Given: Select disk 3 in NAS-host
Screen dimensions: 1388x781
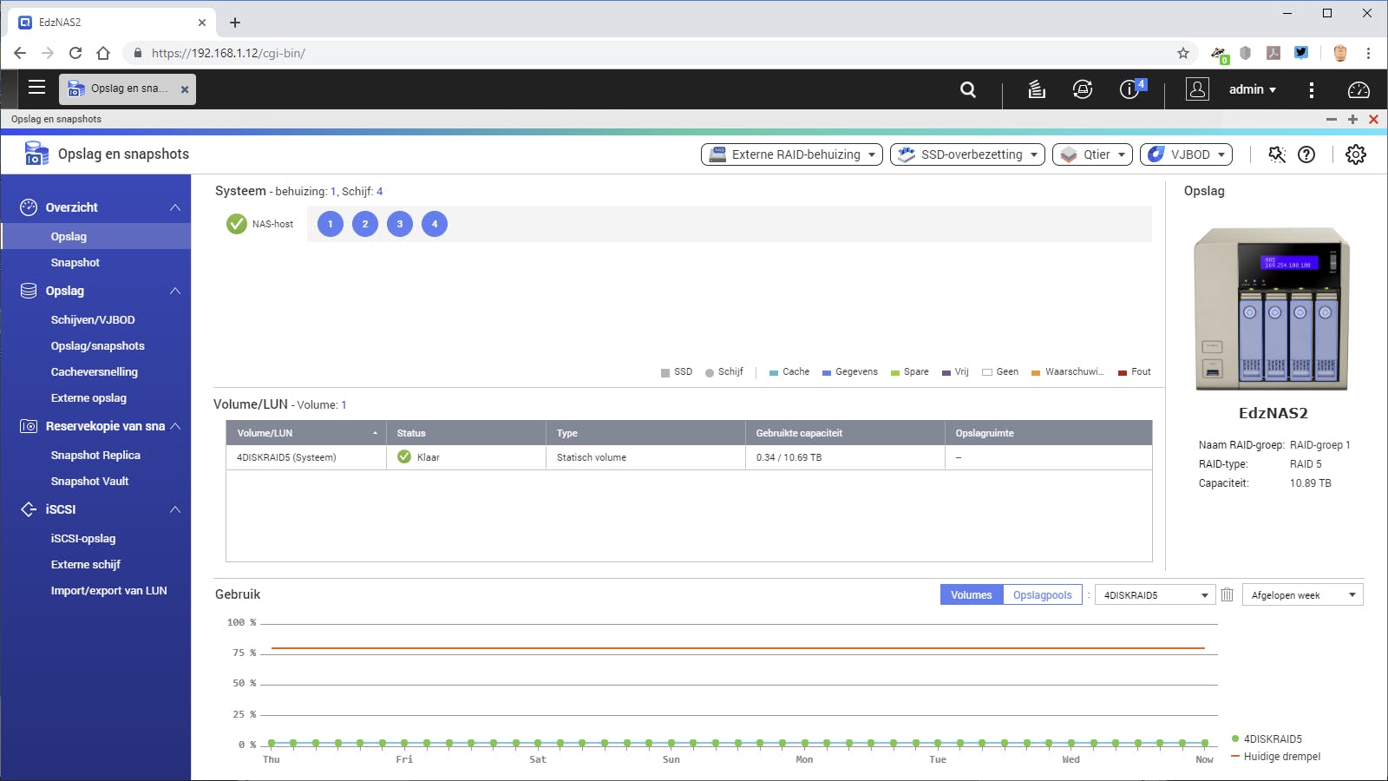Looking at the screenshot, I should (x=400, y=224).
